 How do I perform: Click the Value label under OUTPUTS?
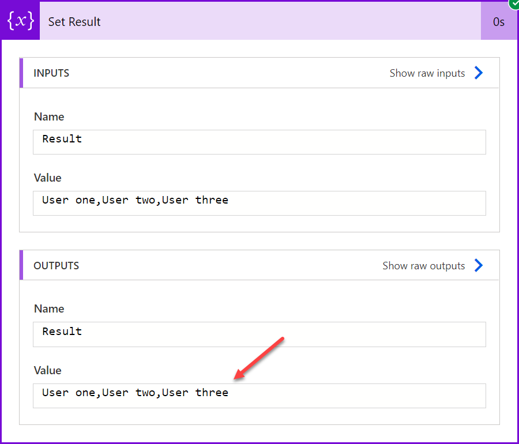(x=48, y=370)
